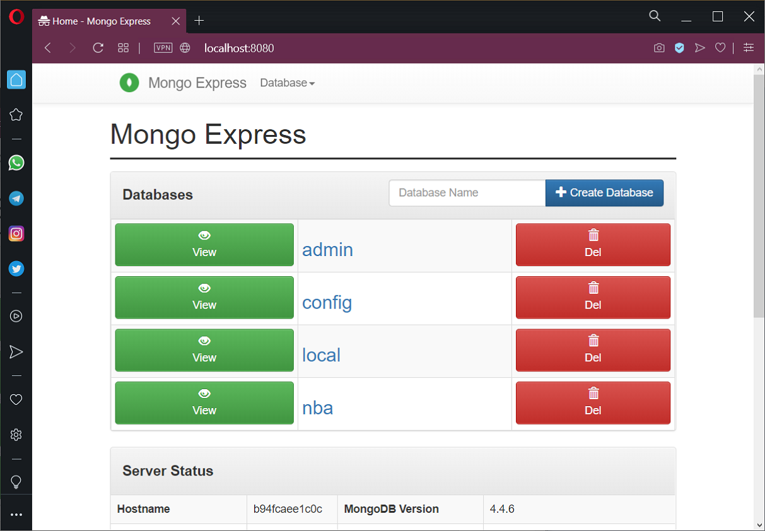The image size is (765, 531).
Task: Click the Databases panel heading
Action: [158, 195]
